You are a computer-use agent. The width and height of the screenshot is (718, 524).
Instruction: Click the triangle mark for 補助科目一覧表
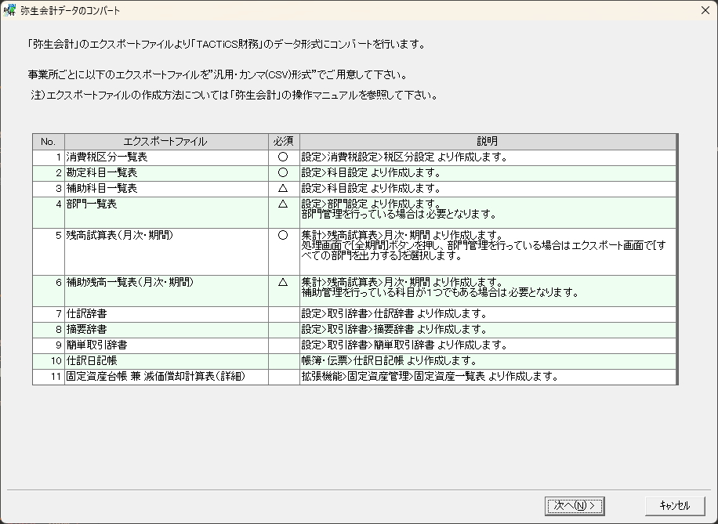[283, 188]
